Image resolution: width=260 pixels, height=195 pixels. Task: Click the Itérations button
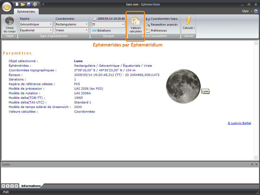pos(102,31)
